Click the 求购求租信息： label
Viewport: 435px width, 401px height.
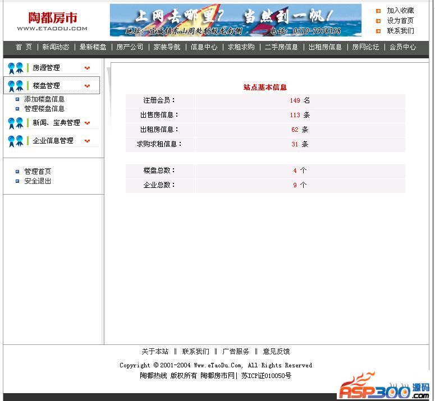pyautogui.click(x=159, y=144)
